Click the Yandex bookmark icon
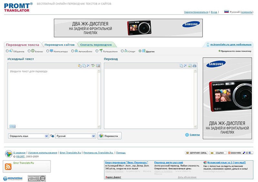 pos(247,153)
